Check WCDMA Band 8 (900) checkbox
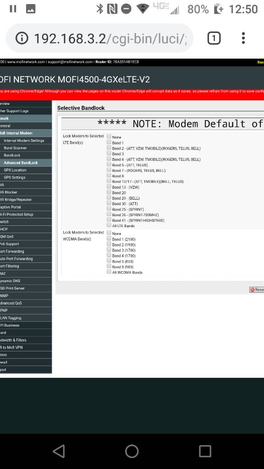Viewport: 264px width, 469px height. 109,266
